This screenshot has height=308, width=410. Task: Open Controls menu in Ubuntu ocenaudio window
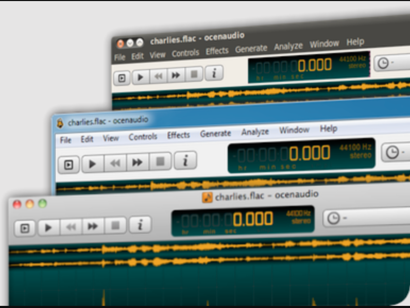[185, 53]
